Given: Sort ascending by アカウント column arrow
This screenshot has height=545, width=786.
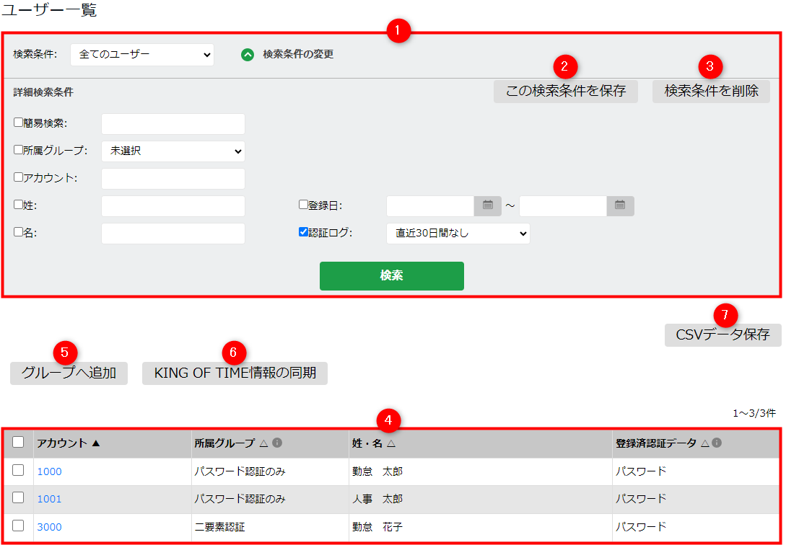Looking at the screenshot, I should [x=96, y=443].
